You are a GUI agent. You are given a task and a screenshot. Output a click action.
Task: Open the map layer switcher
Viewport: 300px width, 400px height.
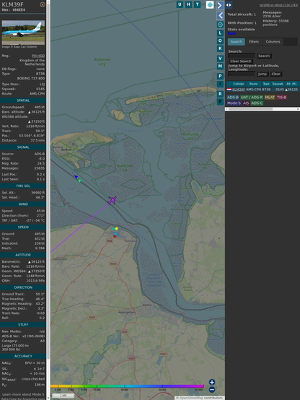pos(210,4)
